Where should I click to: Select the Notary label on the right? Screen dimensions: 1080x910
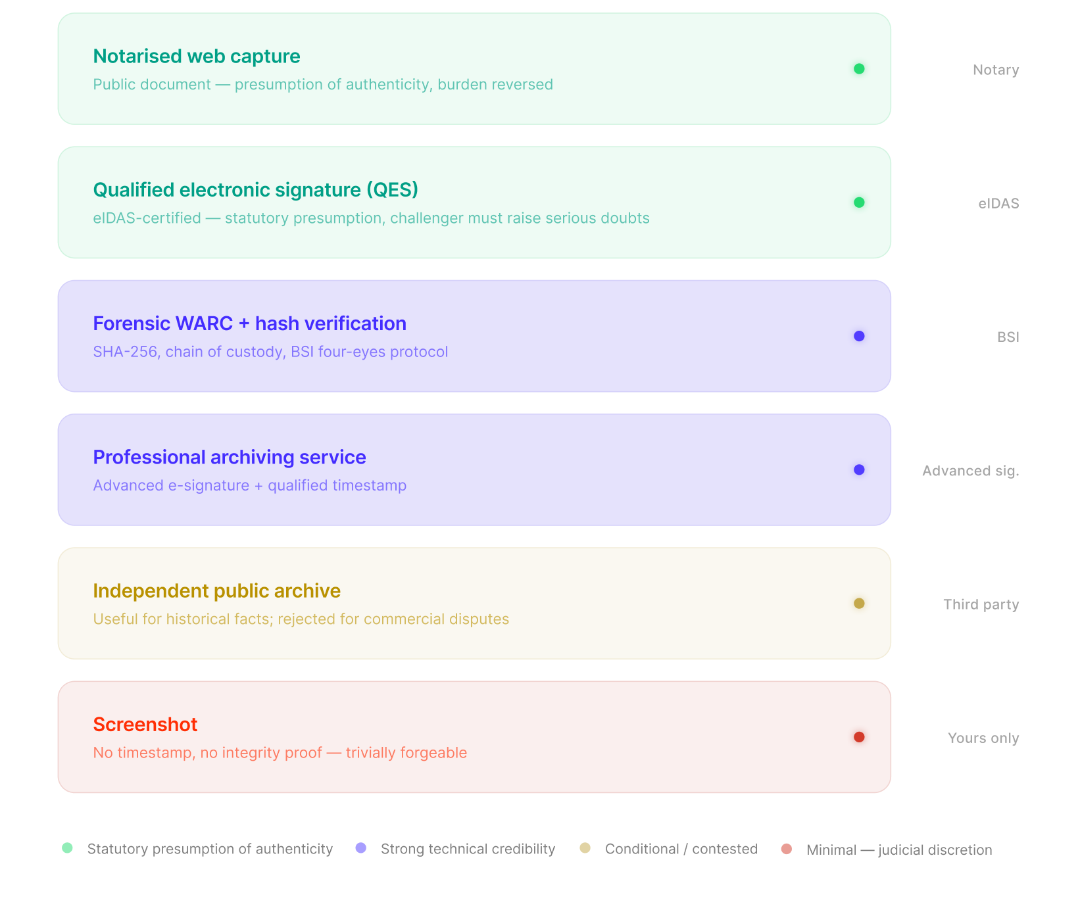995,70
